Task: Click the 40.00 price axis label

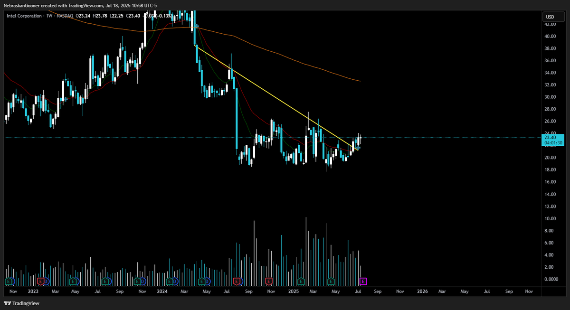Action: pos(550,36)
